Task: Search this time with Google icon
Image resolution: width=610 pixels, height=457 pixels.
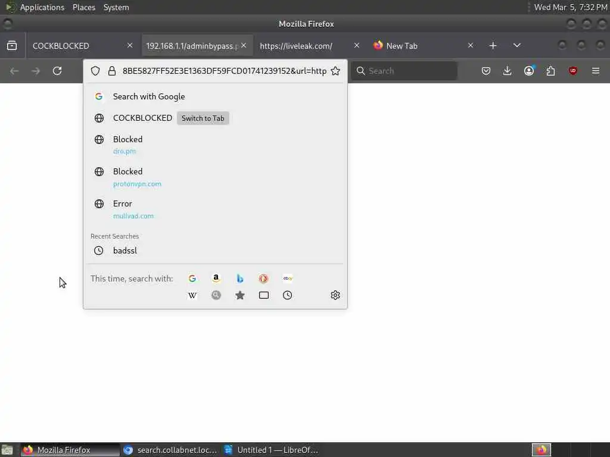Action: point(192,278)
